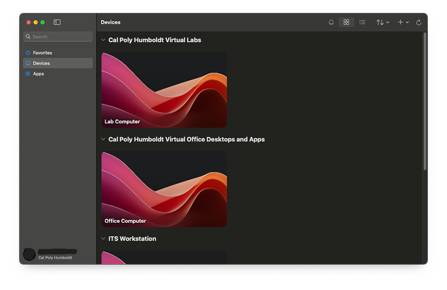Open Favorites in the sidebar
Viewport: 447px width, 290px height.
tap(58, 53)
